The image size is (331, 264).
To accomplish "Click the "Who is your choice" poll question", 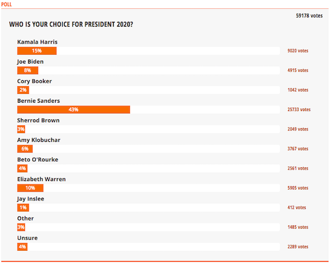I will (x=71, y=25).
